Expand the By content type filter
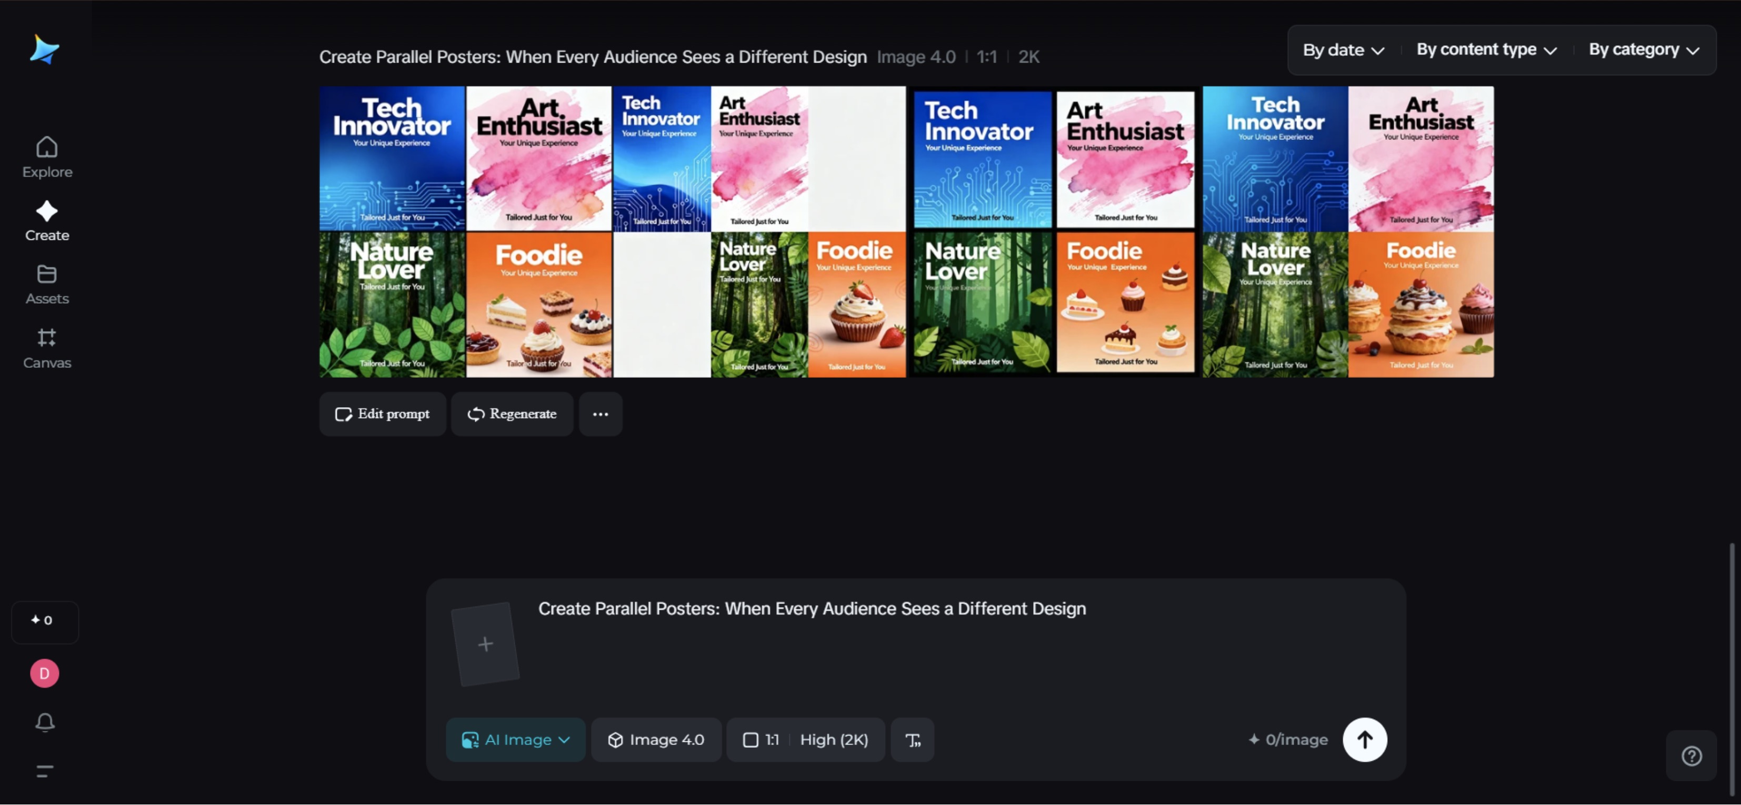Image resolution: width=1741 pixels, height=805 pixels. tap(1486, 50)
